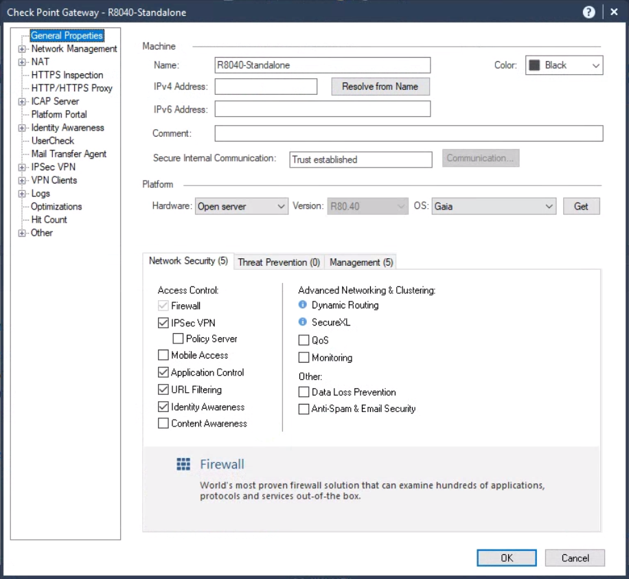Screen dimensions: 629x579
Task: Click the Dynamic Routing label
Action: pyautogui.click(x=345, y=306)
